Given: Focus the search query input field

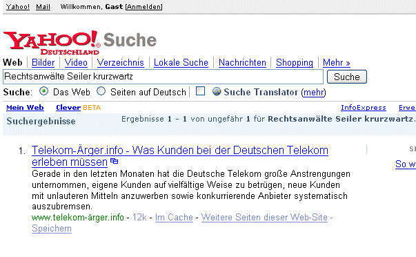Looking at the screenshot, I should 164,77.
